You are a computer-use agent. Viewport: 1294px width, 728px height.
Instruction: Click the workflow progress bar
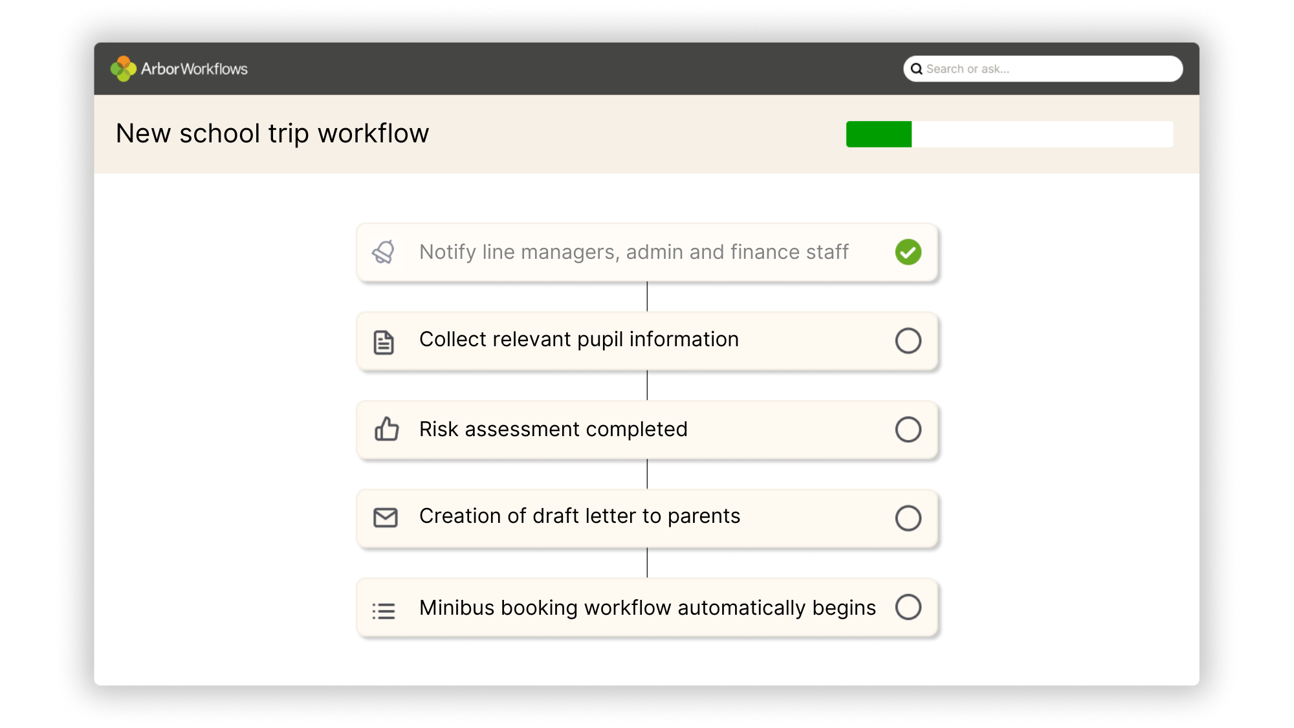[x=1009, y=135]
